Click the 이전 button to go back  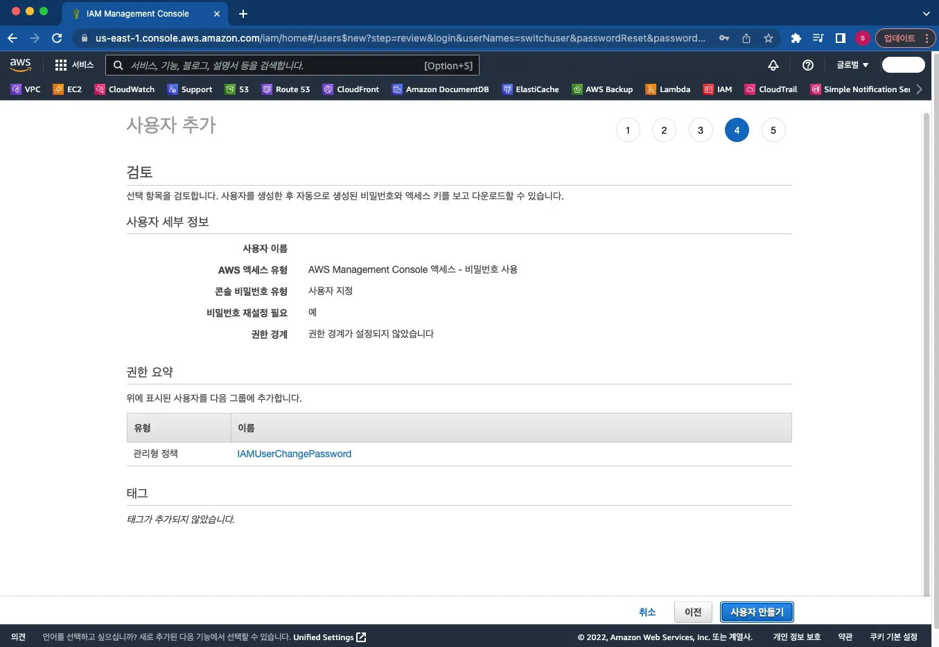tap(693, 612)
